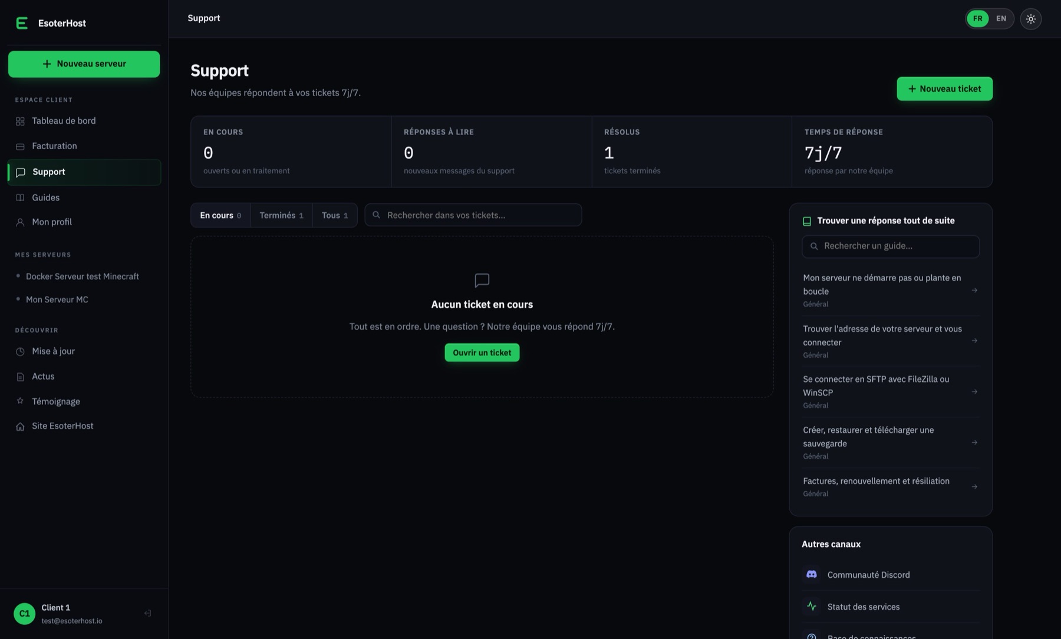Click the Discord icon in Autres canaux
This screenshot has width=1061, height=639.
point(812,574)
